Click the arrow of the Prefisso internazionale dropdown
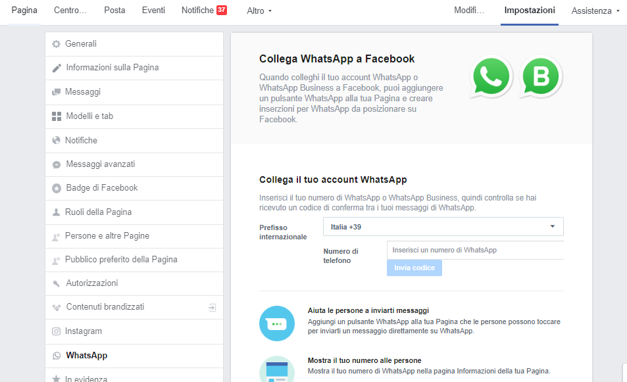 coord(552,227)
